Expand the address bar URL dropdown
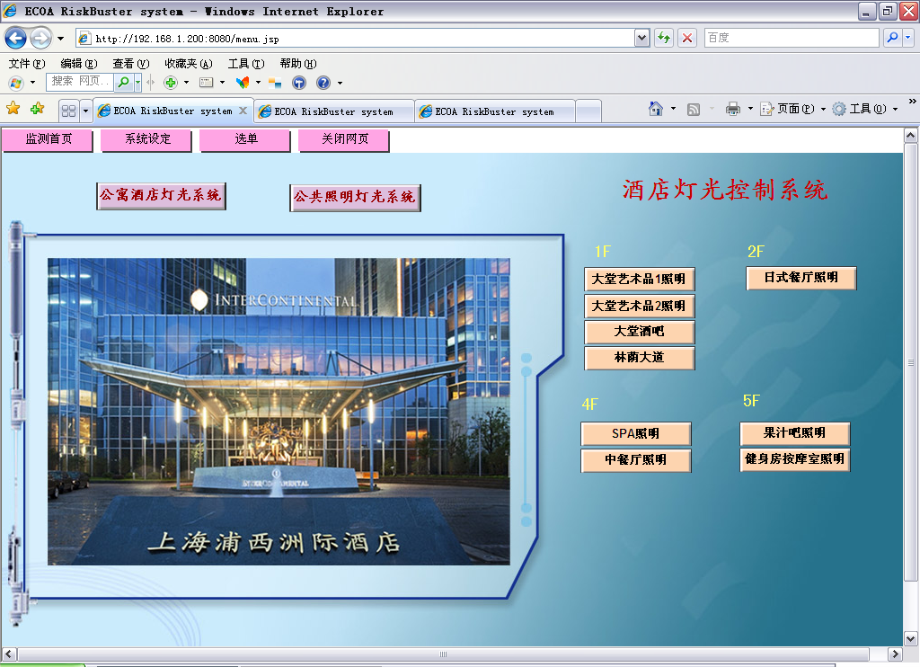Viewport: 920px width, 667px height. (641, 38)
